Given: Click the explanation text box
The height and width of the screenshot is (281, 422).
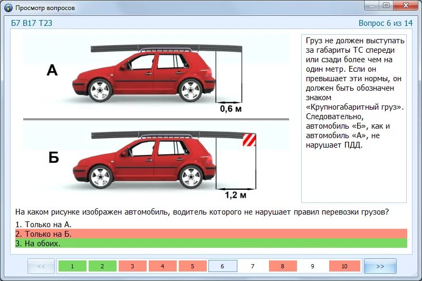Looking at the screenshot, I should 353,118.
